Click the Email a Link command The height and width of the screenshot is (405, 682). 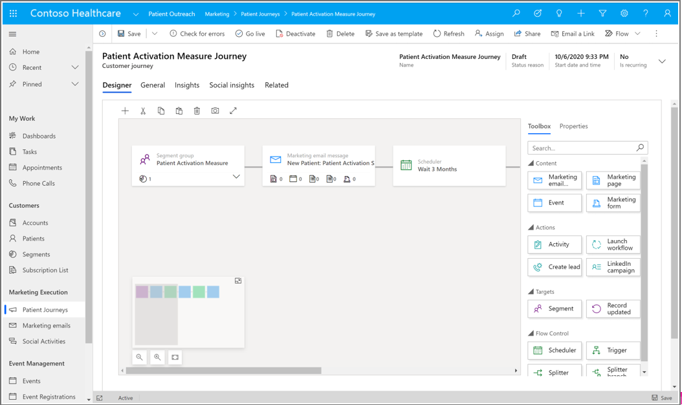(x=573, y=34)
